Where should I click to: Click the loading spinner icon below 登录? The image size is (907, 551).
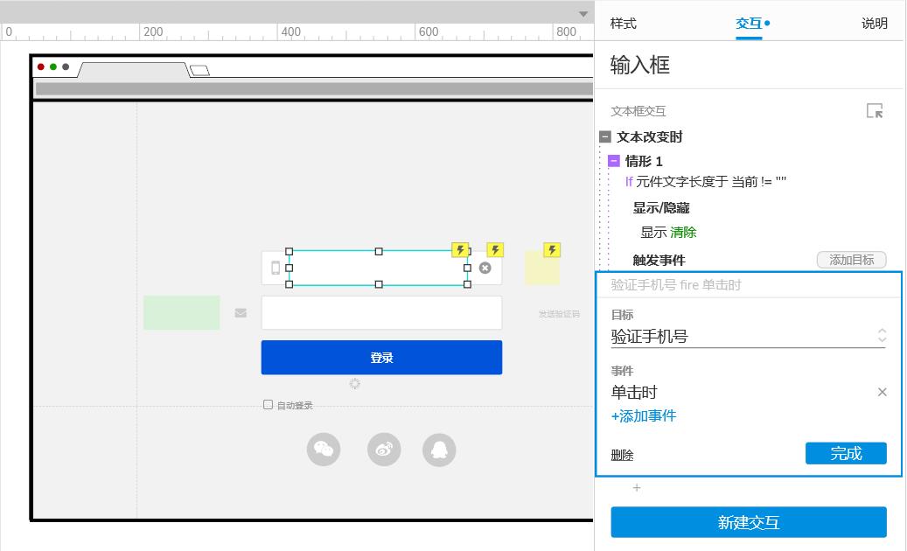(x=354, y=383)
